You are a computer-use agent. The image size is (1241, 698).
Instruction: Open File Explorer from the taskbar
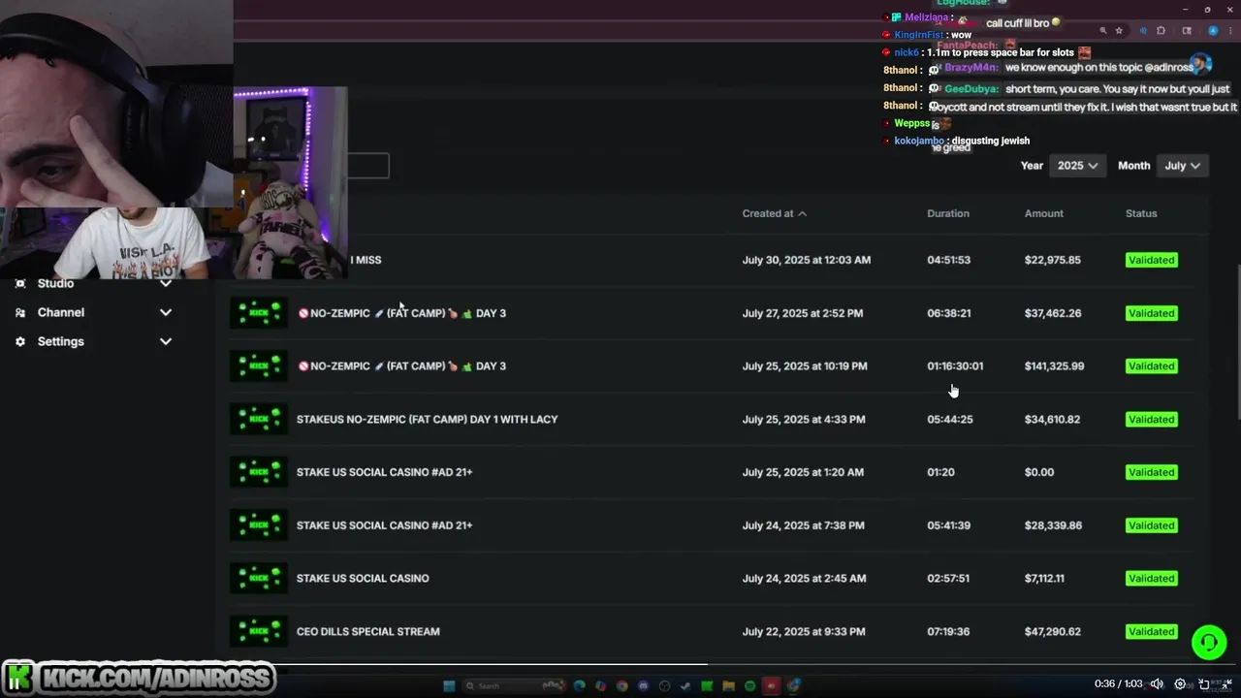tap(728, 685)
